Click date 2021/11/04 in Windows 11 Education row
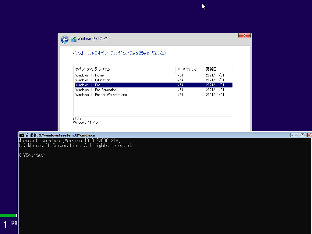The height and width of the screenshot is (234, 312). (215, 80)
